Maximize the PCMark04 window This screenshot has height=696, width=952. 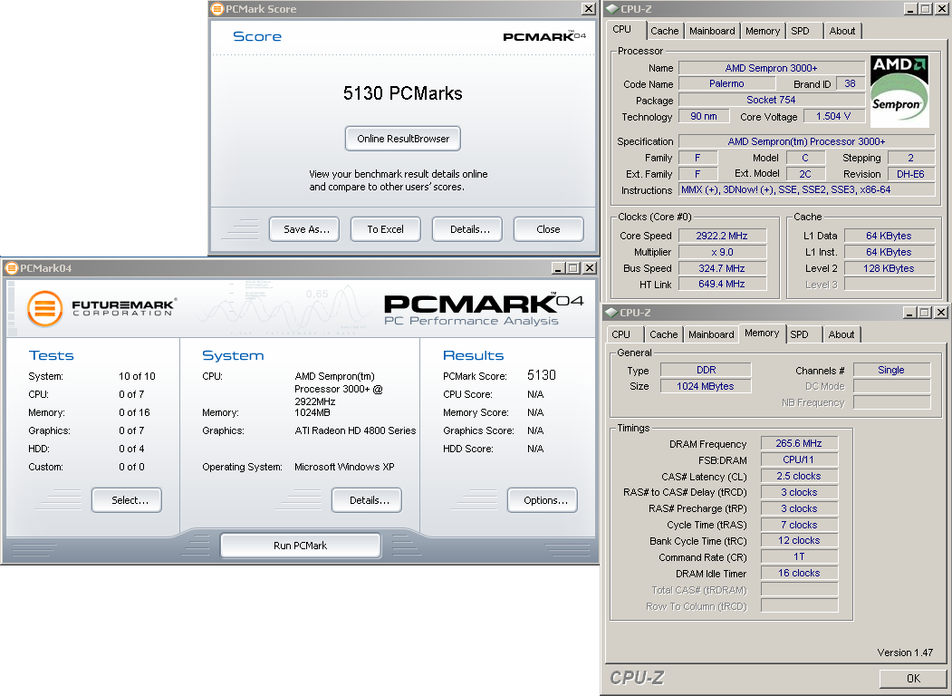coord(573,268)
